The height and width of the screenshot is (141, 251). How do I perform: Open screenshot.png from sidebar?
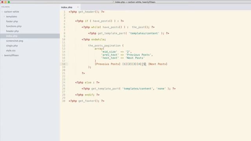click(15, 41)
